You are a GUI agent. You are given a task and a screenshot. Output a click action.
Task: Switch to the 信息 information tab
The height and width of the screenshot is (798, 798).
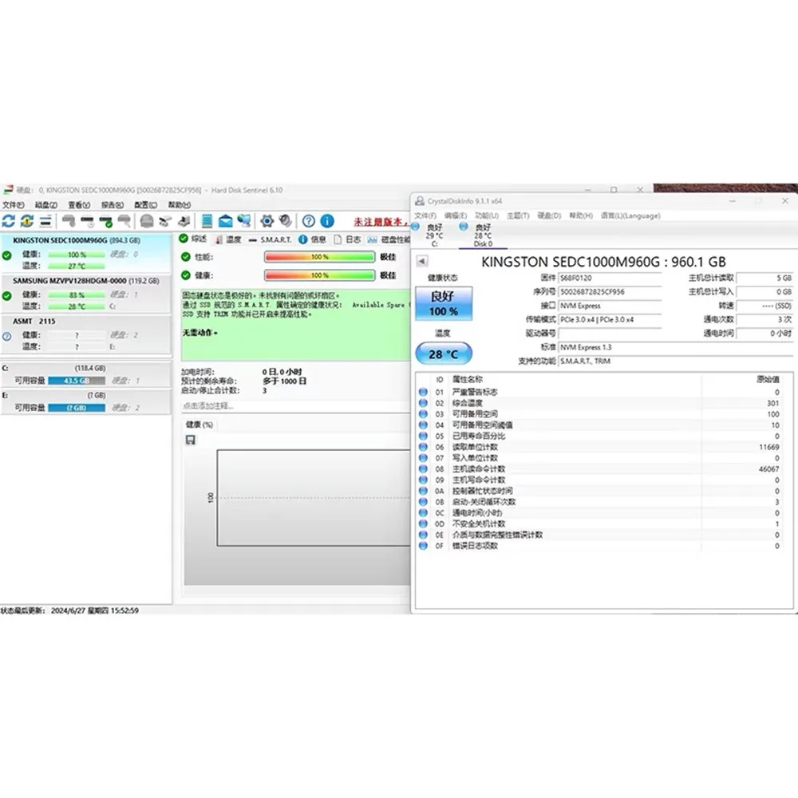click(x=313, y=239)
